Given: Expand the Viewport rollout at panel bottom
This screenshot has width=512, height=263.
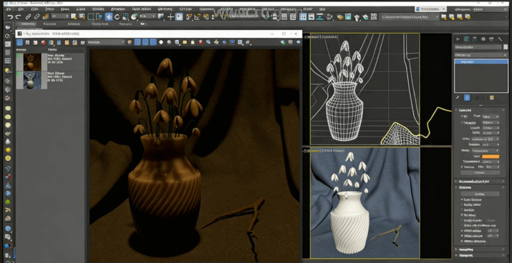Looking at the screenshot, I should coord(481,256).
